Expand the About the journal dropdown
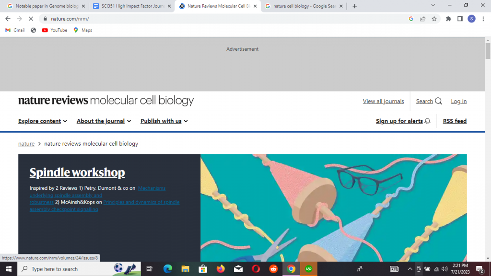The width and height of the screenshot is (491, 276). (x=104, y=121)
